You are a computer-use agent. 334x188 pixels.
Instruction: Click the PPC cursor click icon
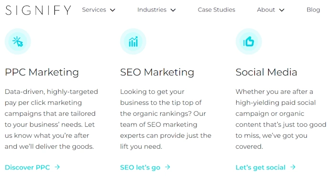[x=18, y=42]
